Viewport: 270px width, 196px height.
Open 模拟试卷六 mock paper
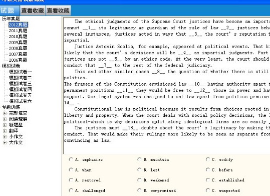pyautogui.click(x=21, y=101)
